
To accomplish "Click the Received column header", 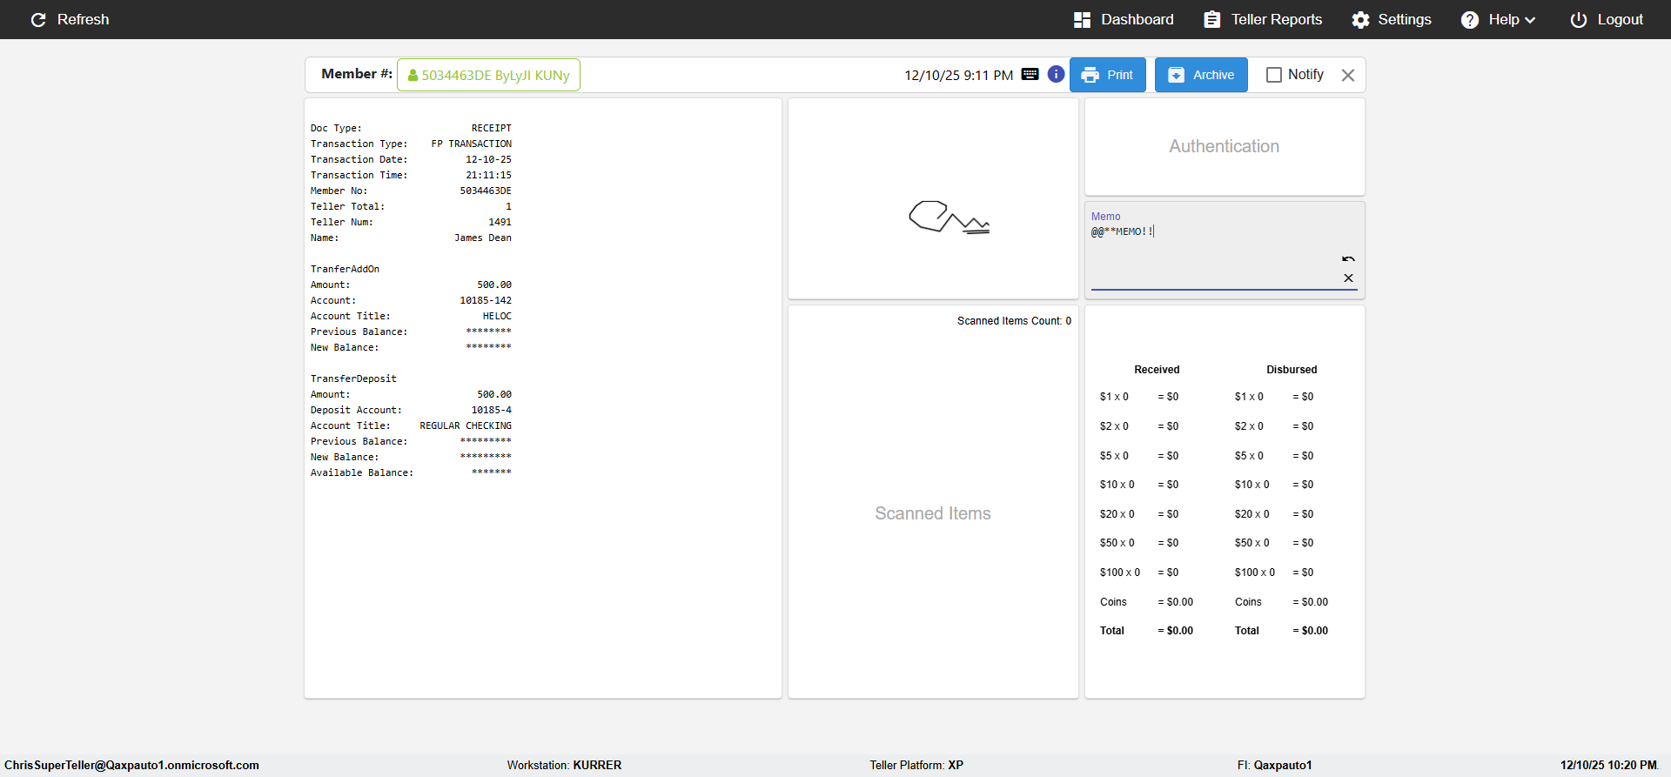I will coord(1157,370).
